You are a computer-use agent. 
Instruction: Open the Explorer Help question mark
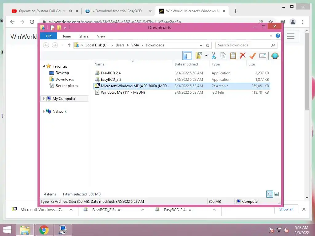point(278,36)
